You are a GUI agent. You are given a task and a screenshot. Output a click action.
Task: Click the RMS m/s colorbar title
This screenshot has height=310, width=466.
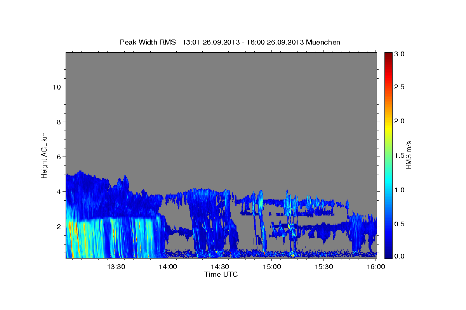coord(409,155)
